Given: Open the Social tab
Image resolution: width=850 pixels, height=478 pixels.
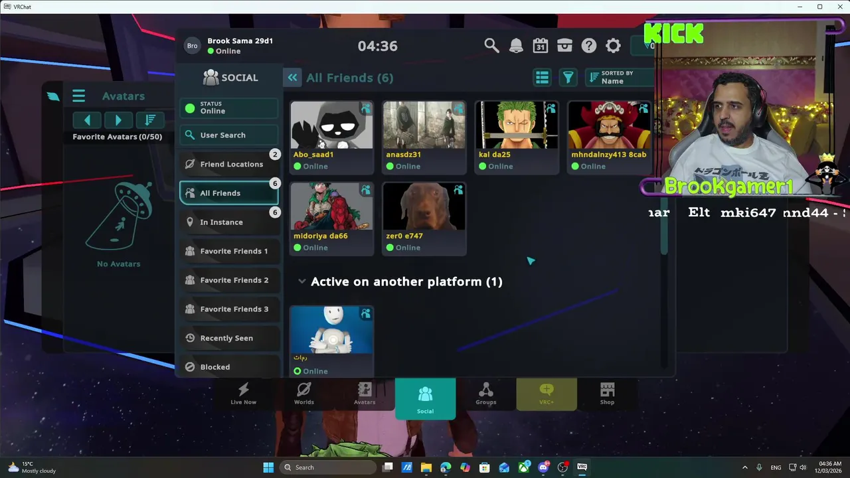Looking at the screenshot, I should click(x=425, y=399).
